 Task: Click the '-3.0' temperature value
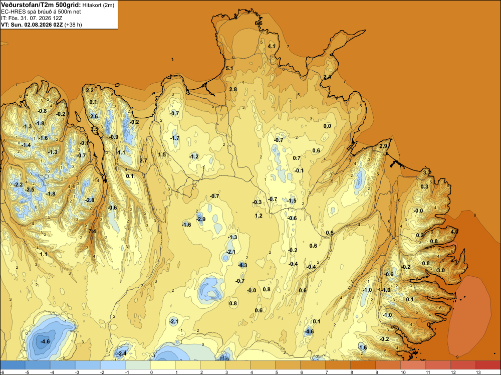click(x=440, y=270)
